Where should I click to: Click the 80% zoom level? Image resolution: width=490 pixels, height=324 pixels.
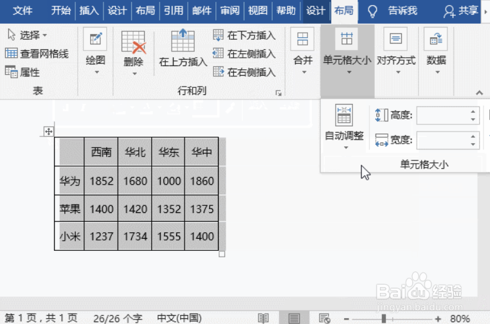(x=460, y=319)
